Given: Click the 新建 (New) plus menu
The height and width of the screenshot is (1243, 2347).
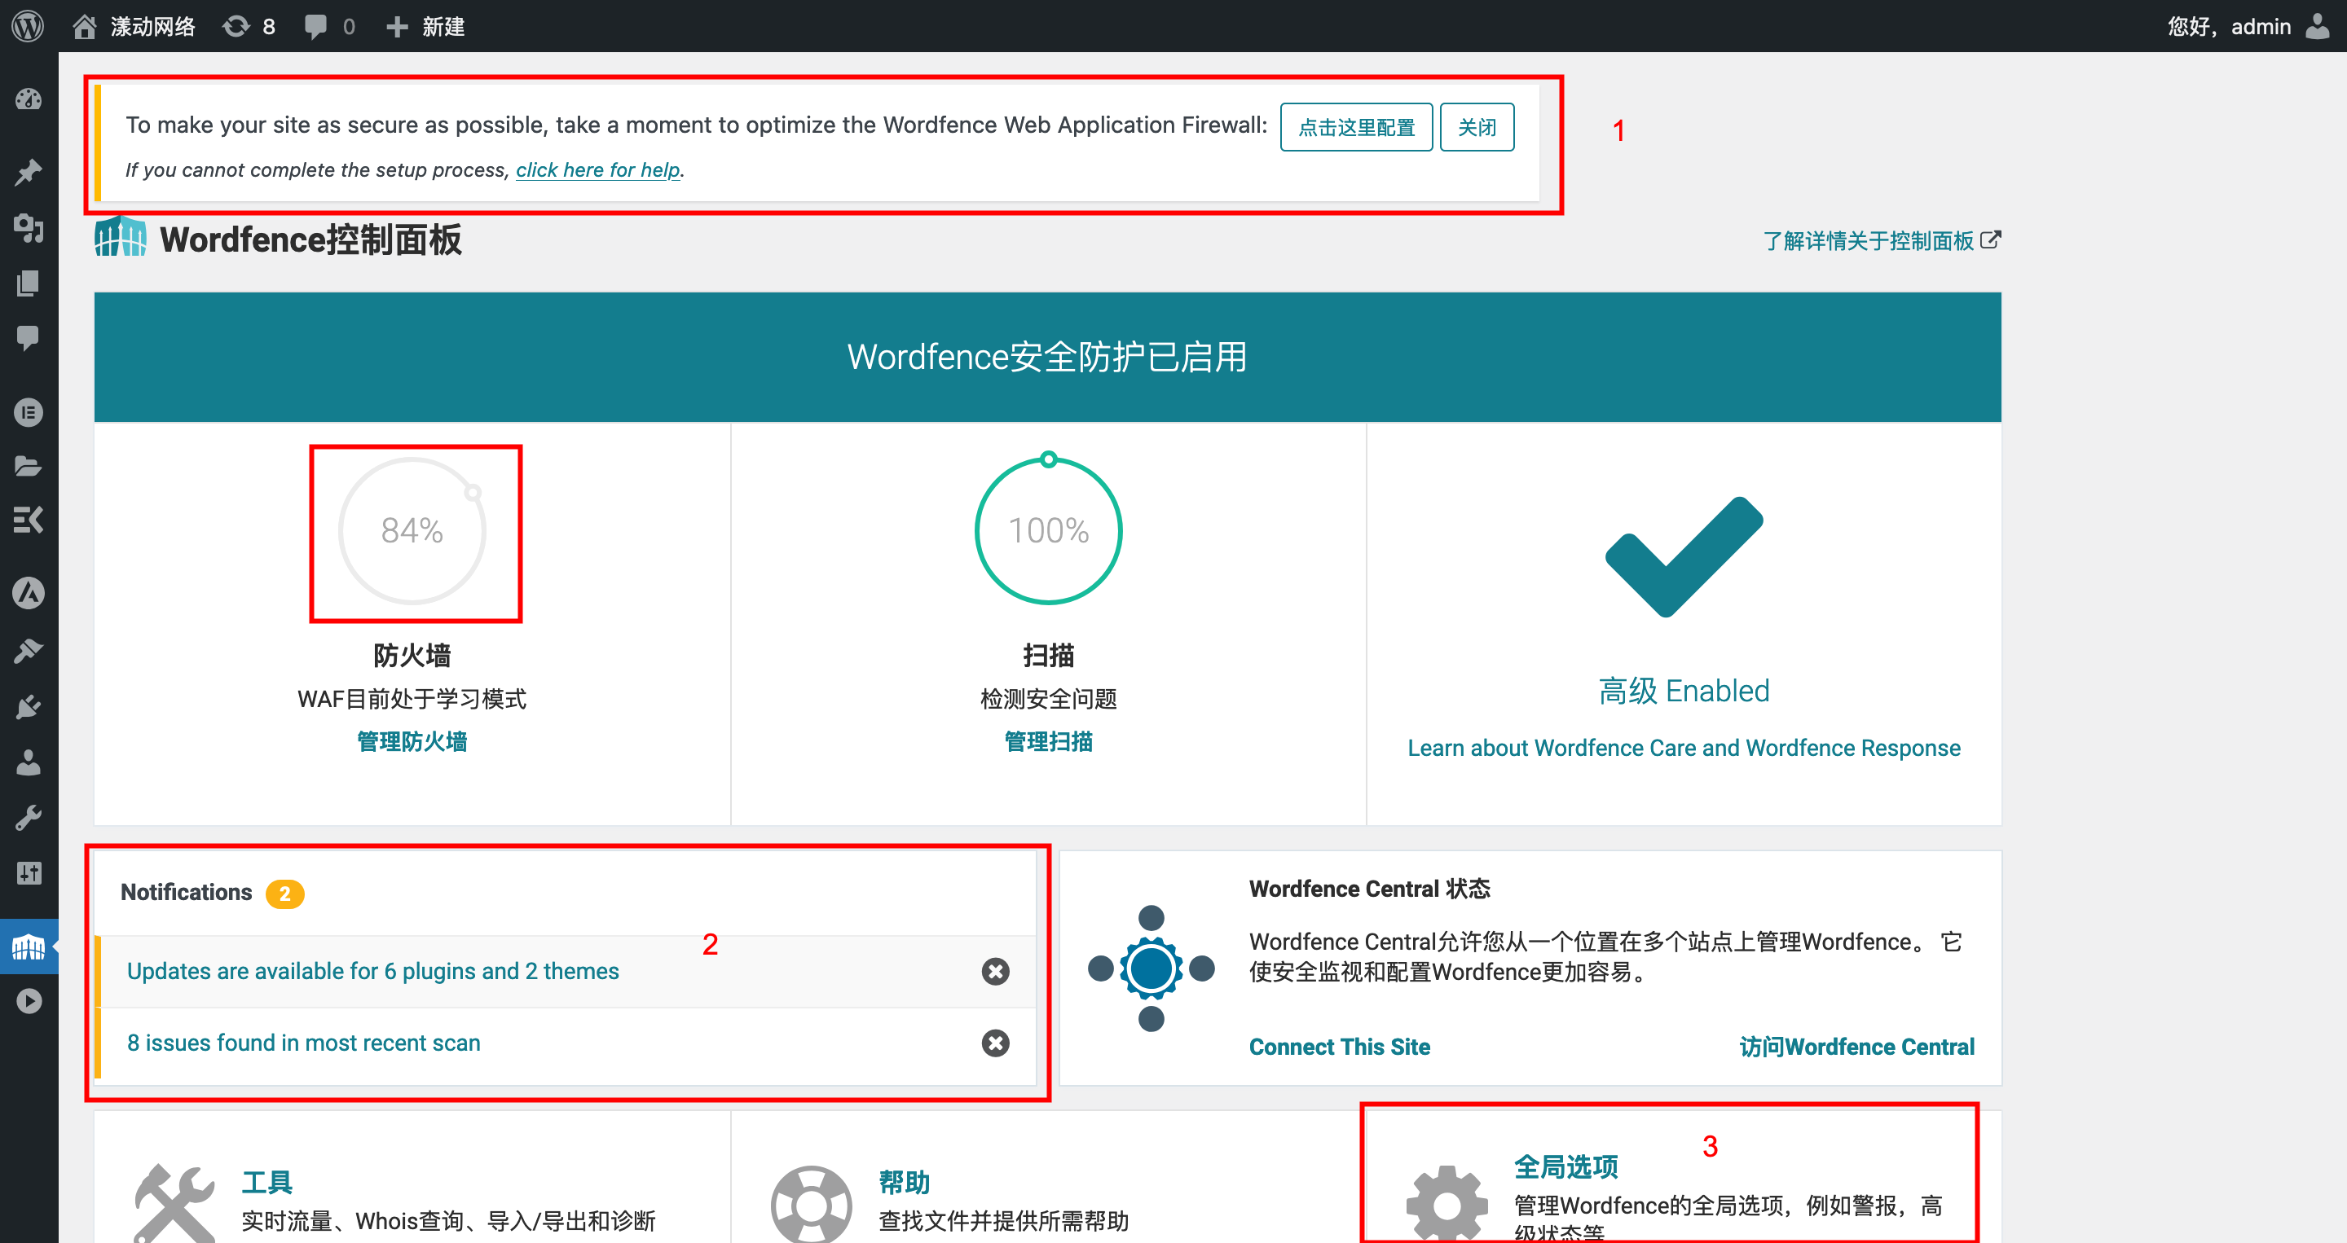Looking at the screenshot, I should tap(425, 26).
